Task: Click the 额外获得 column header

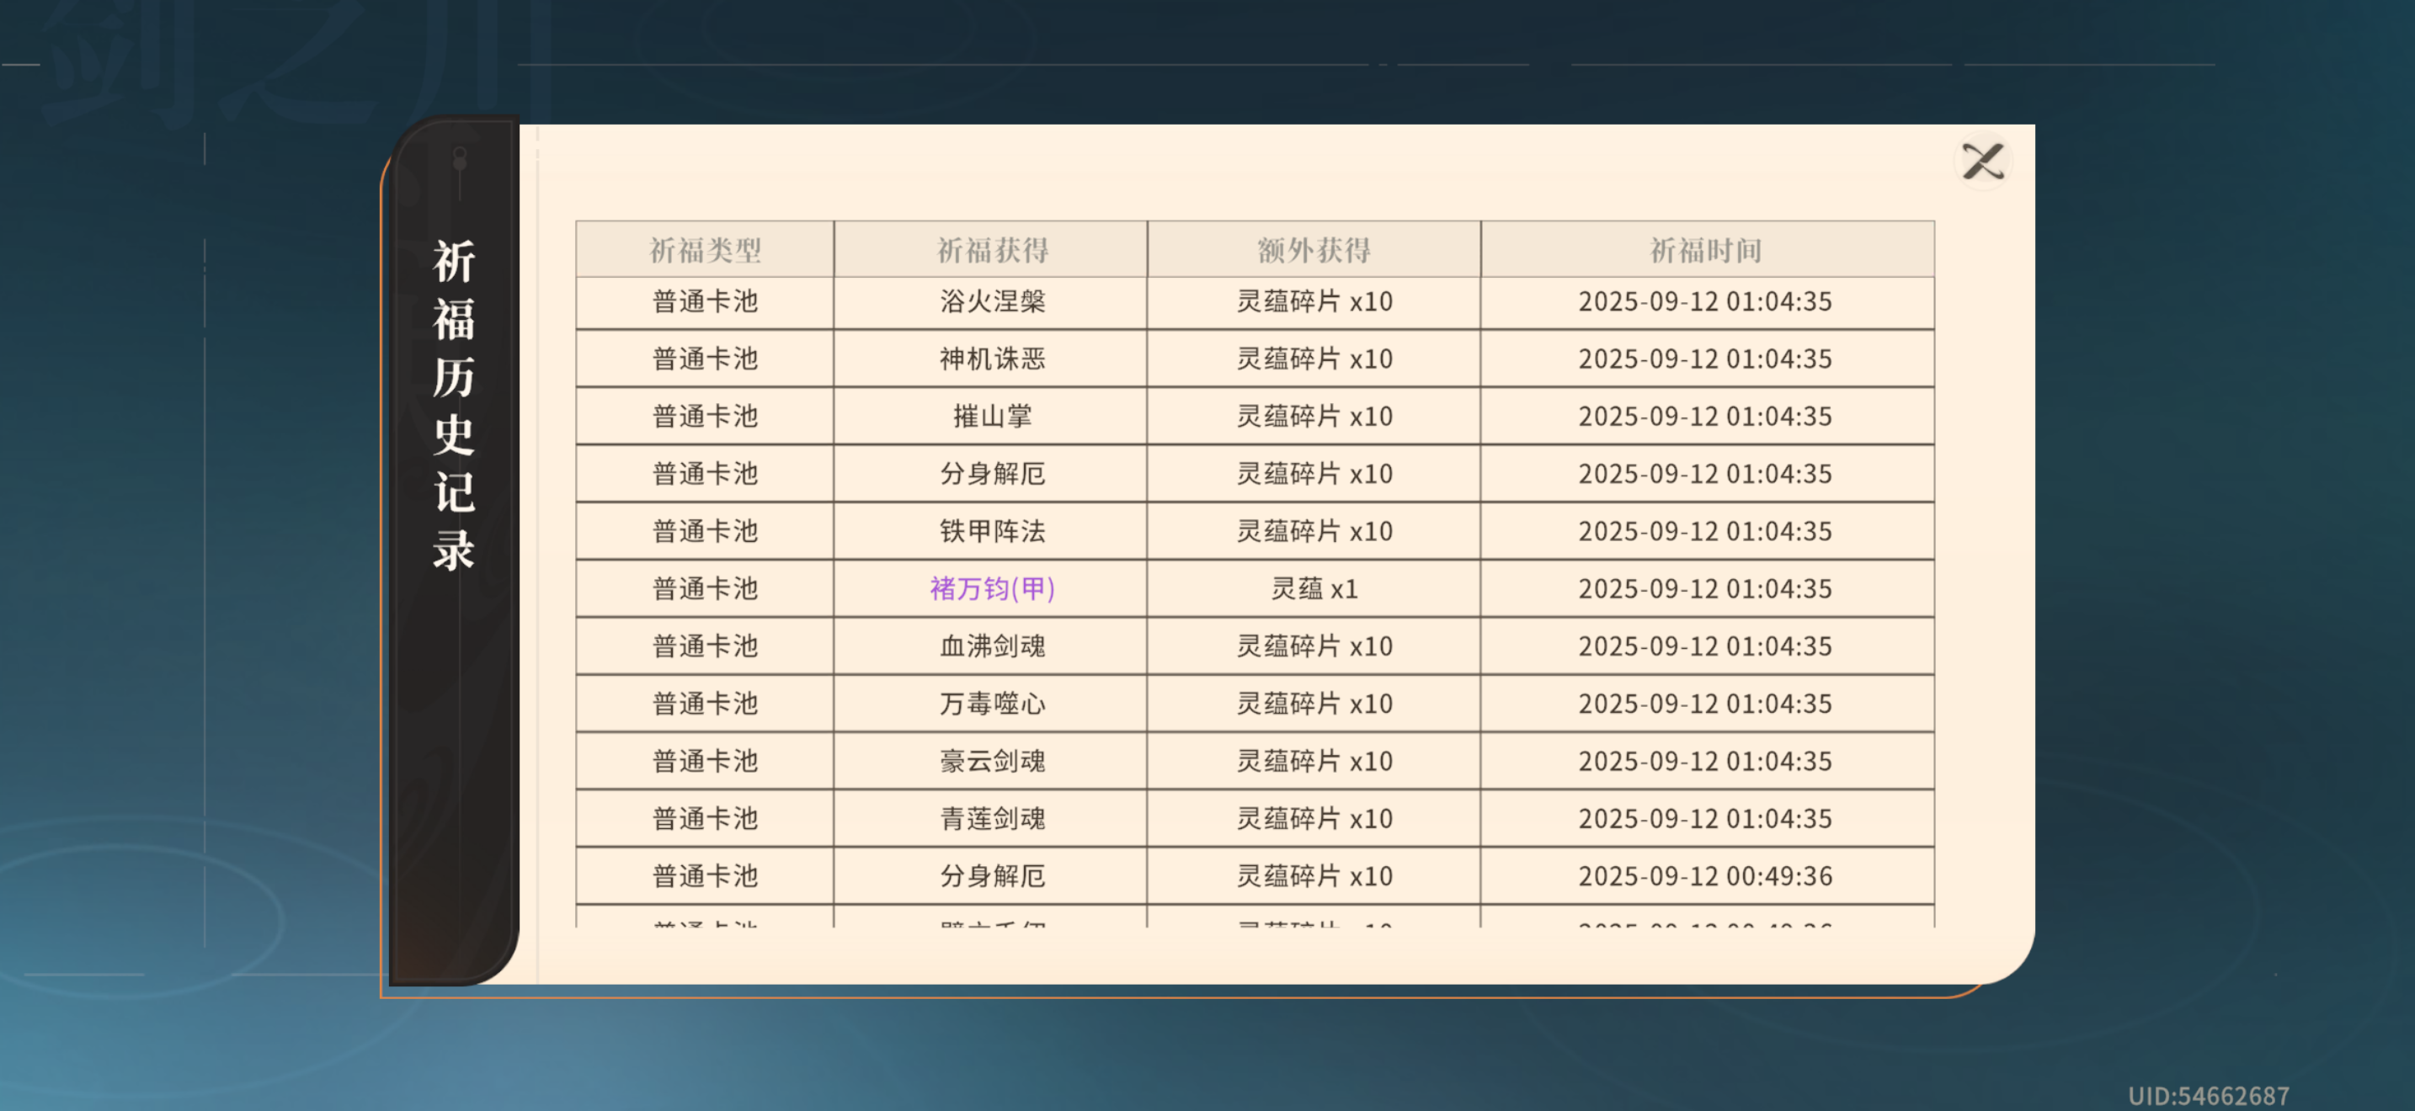Action: pos(1314,250)
